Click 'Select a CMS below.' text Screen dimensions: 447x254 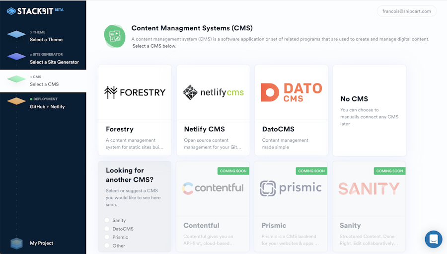coord(154,46)
